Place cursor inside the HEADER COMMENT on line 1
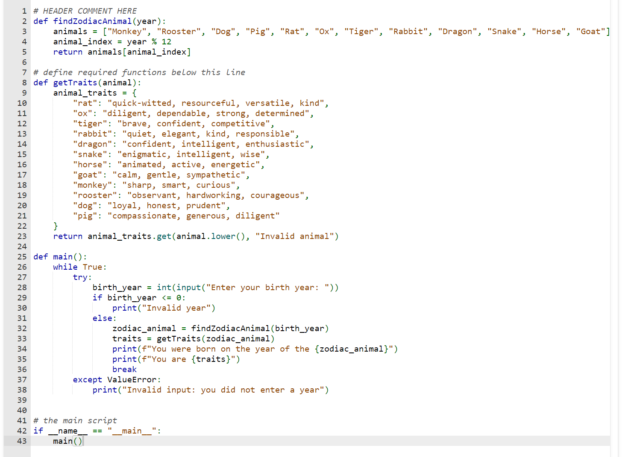The height and width of the screenshot is (457, 622). [x=85, y=11]
